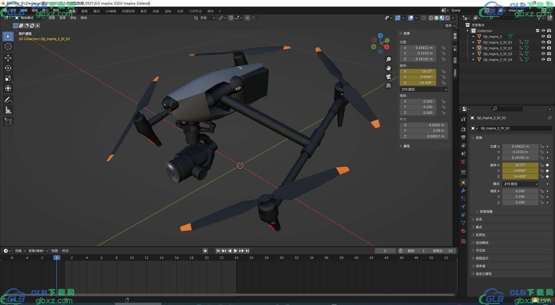Play the animation forward
555x305 pixels.
coord(235,251)
